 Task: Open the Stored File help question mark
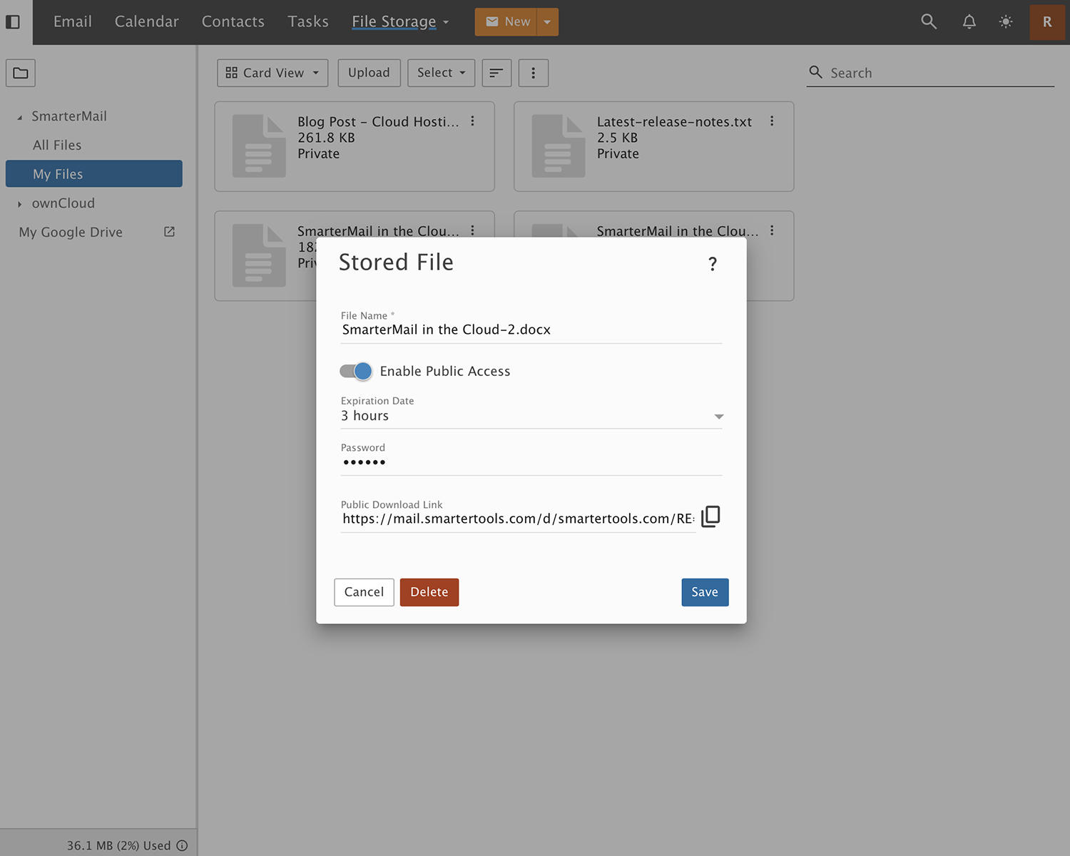pos(712,264)
